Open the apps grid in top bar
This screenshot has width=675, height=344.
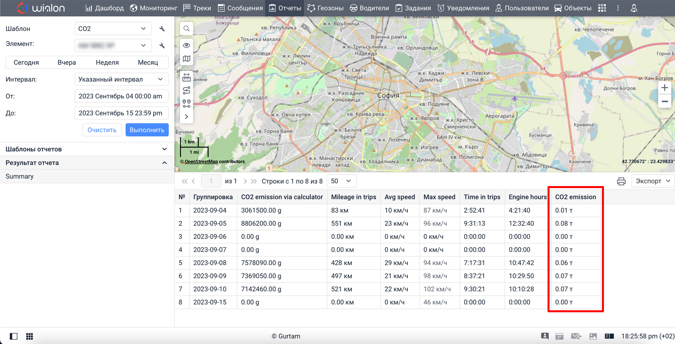click(602, 8)
